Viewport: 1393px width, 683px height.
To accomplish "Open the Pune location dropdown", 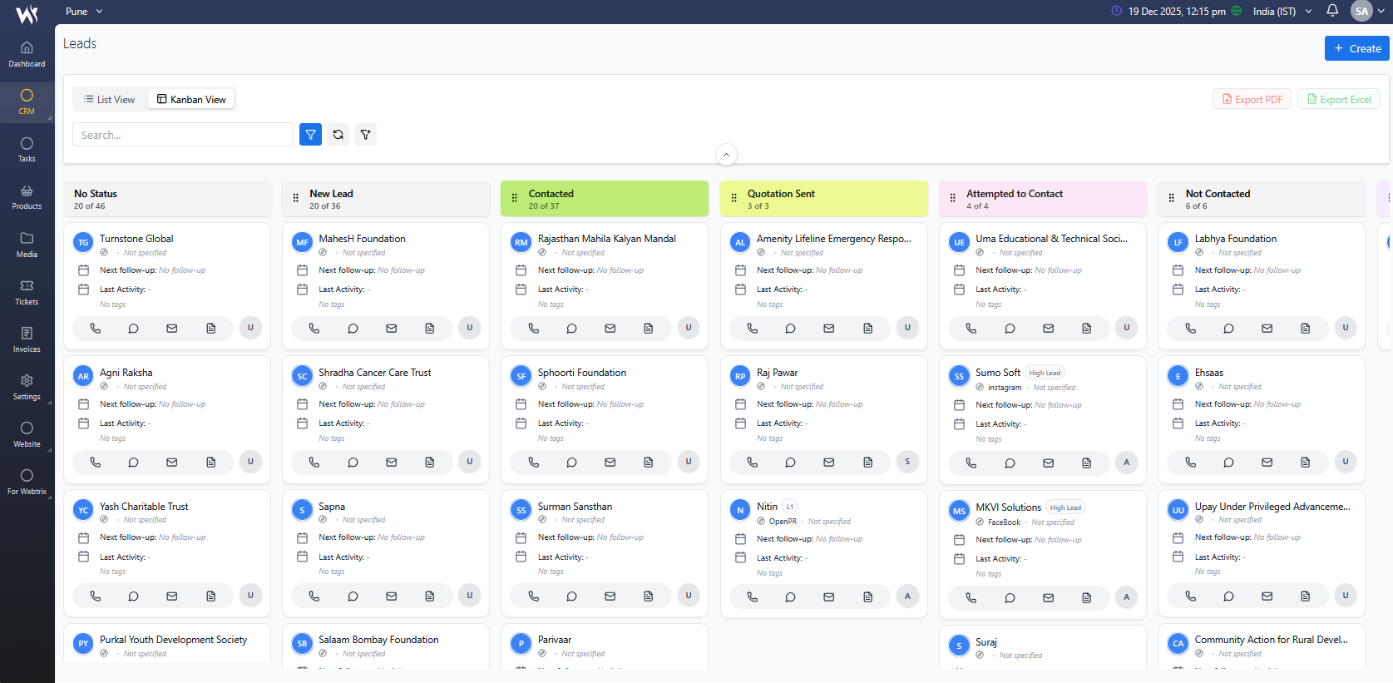I will [84, 12].
